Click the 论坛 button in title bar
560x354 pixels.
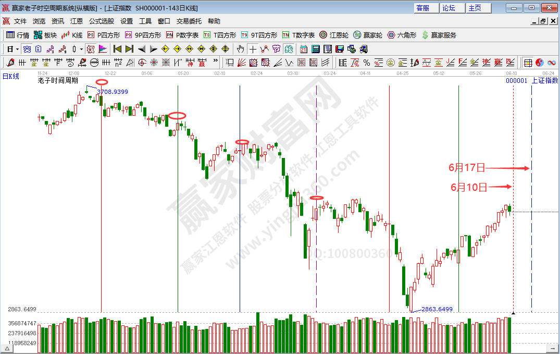pos(449,8)
